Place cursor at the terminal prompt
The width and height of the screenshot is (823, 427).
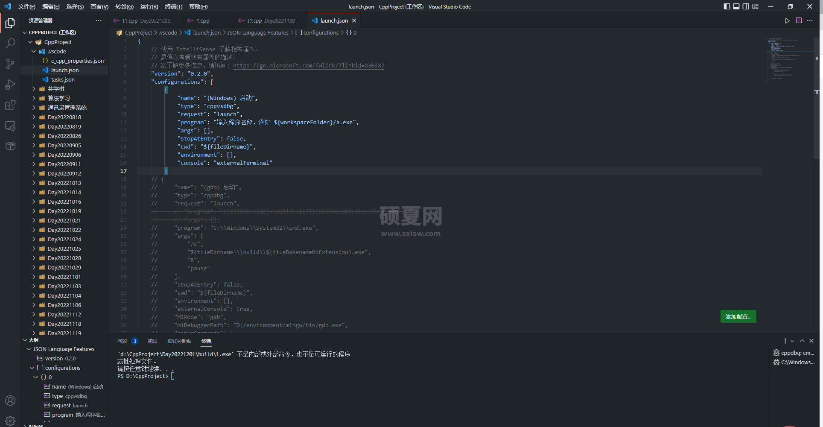coord(172,376)
